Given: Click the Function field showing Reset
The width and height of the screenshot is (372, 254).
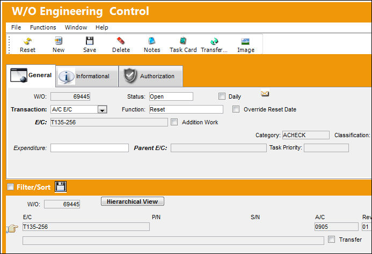Looking at the screenshot, I should pos(186,109).
